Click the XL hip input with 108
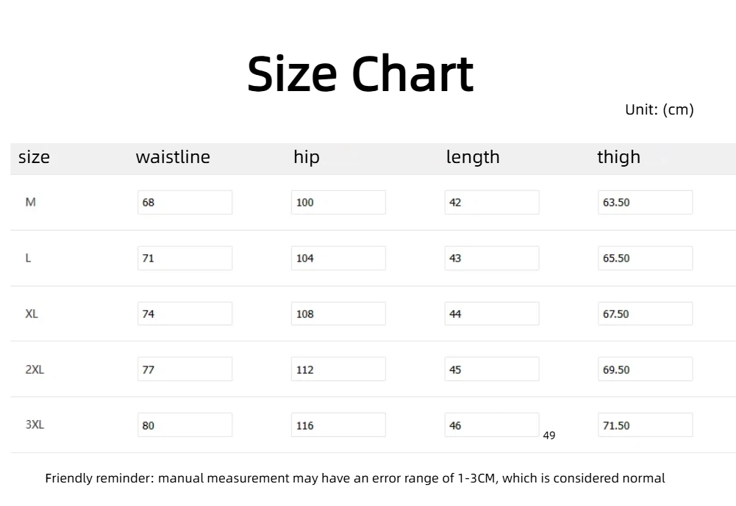 click(x=338, y=314)
